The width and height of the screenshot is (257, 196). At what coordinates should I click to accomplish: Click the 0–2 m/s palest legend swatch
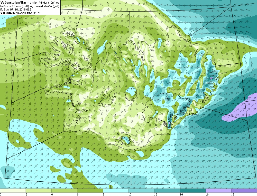13,191
